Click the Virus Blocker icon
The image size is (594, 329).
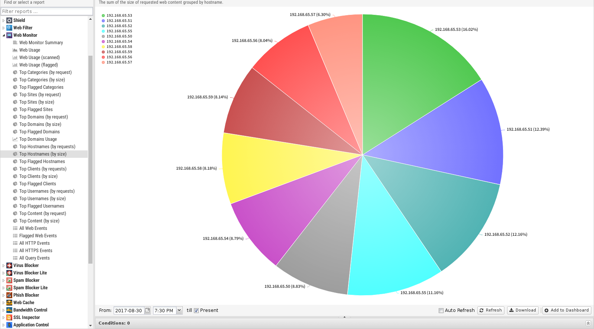coord(9,266)
